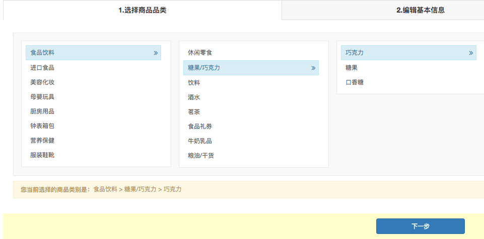
Task: Open the 2.编辑基本信息 tab
Action: coord(420,10)
